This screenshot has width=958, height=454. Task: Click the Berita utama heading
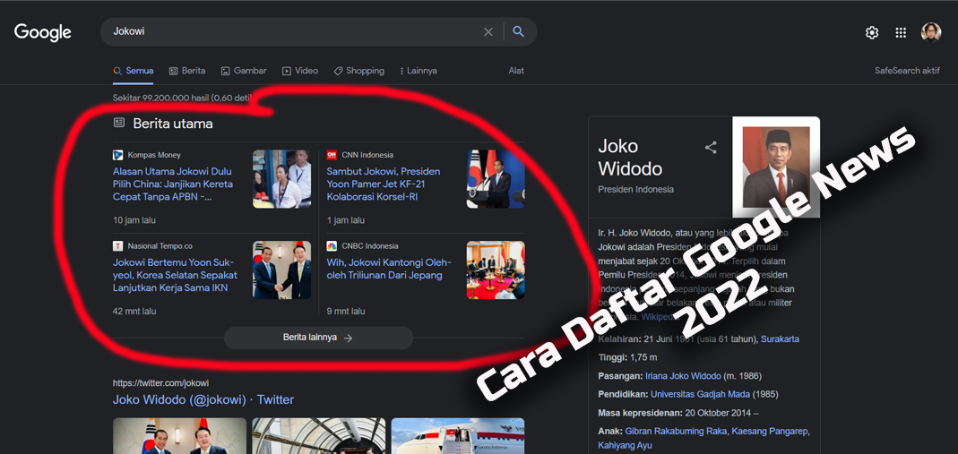[x=173, y=124]
